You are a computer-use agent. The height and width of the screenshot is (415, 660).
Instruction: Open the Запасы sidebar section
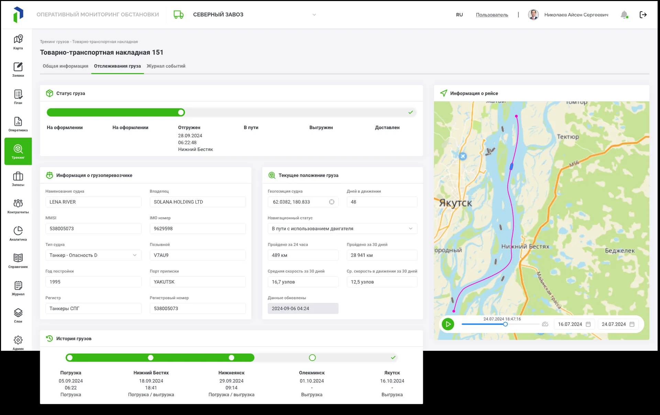point(18,179)
